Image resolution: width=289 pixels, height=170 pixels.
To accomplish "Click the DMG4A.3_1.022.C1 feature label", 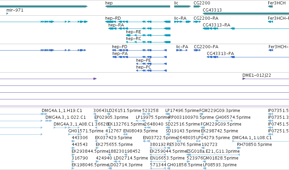I will 66,117.
